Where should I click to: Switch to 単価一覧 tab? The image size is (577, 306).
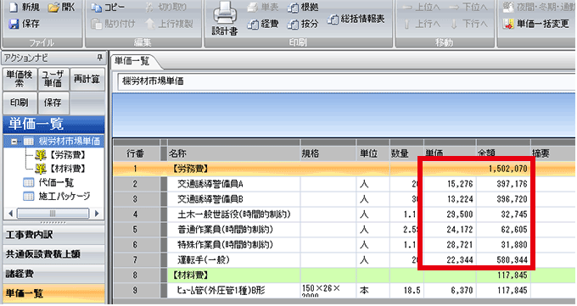tap(133, 61)
